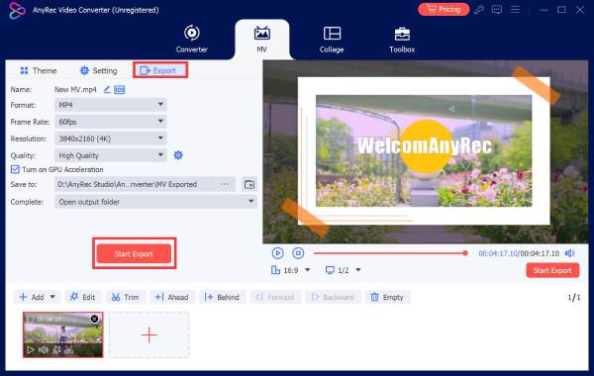
Task: Open the Export sub-tab
Action: coord(159,70)
